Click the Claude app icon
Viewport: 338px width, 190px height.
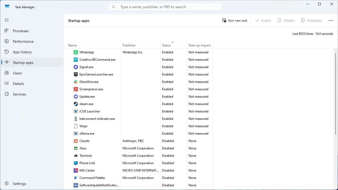click(76, 141)
